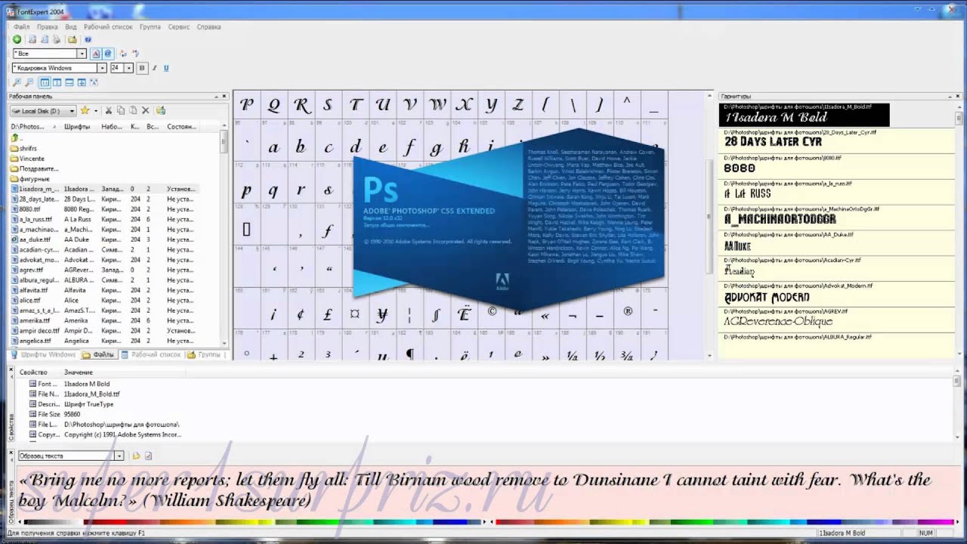Toggle the Underline button in the format toolbar
The image size is (967, 544).
tap(166, 68)
